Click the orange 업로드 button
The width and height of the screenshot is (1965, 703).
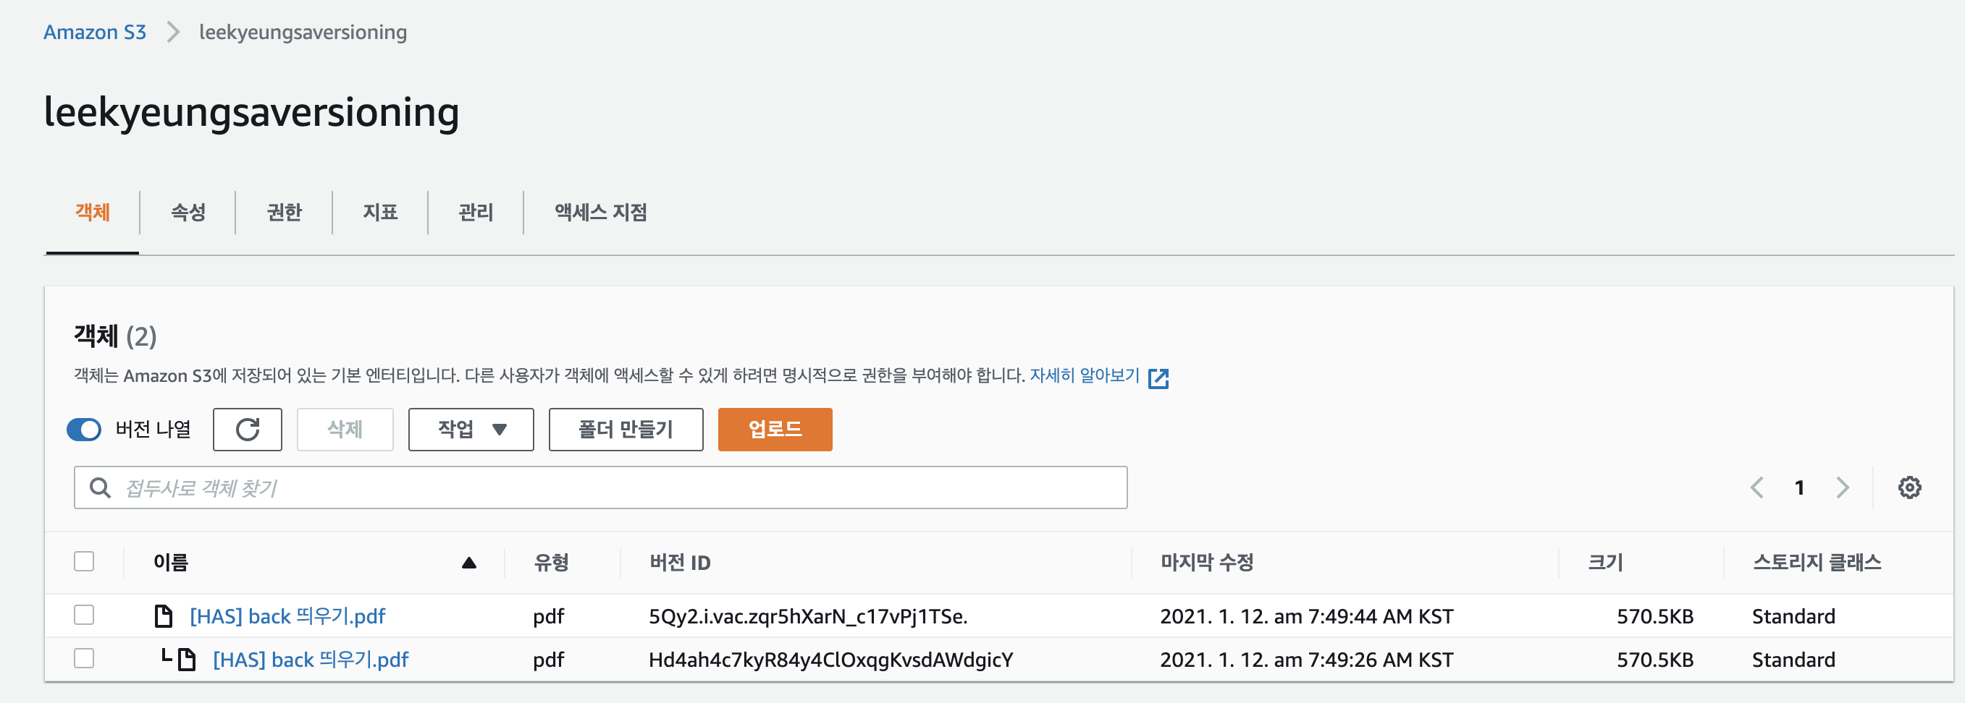click(774, 430)
